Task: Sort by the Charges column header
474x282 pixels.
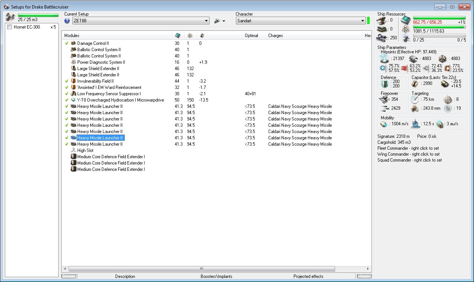Action: [314, 36]
